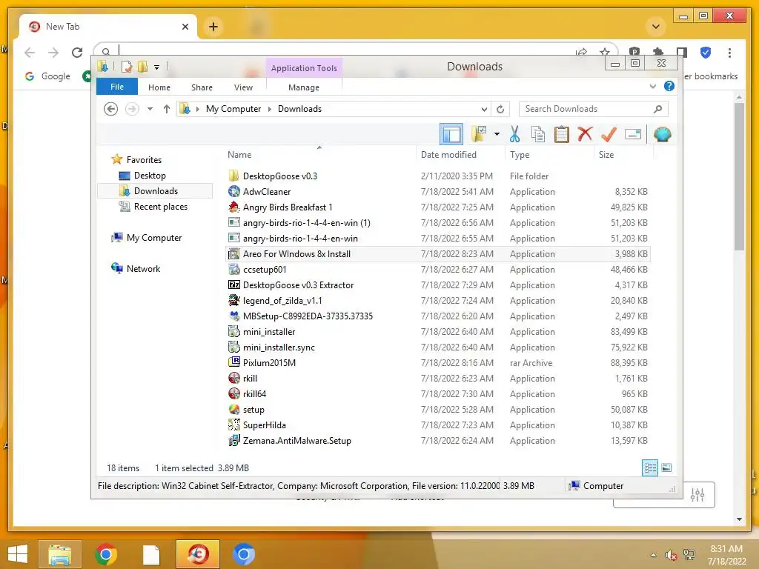Toggle the navigation pane layout button
This screenshot has height=569, width=759.
(451, 134)
